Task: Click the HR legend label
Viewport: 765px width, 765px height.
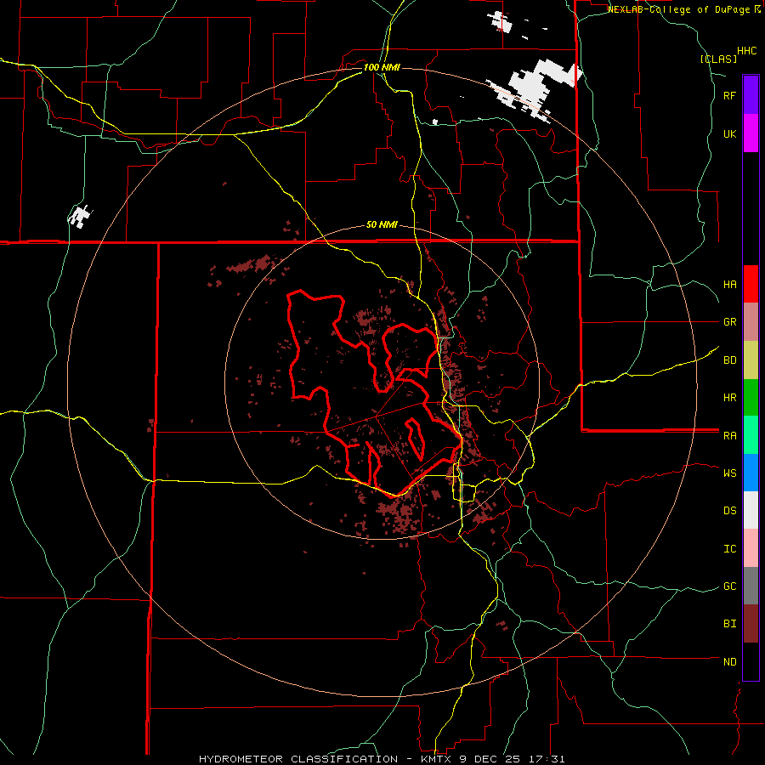Action: (729, 398)
